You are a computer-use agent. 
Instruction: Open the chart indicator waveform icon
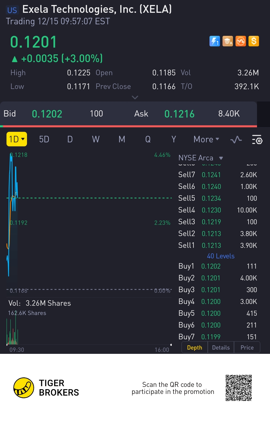[x=236, y=139]
